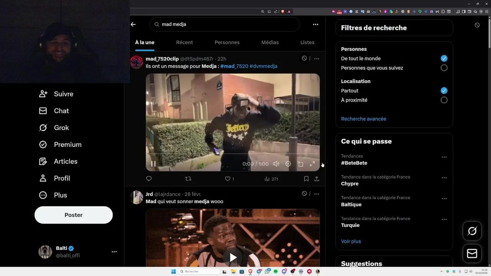Open the #dvmmedja hashtag link

pyautogui.click(x=264, y=66)
